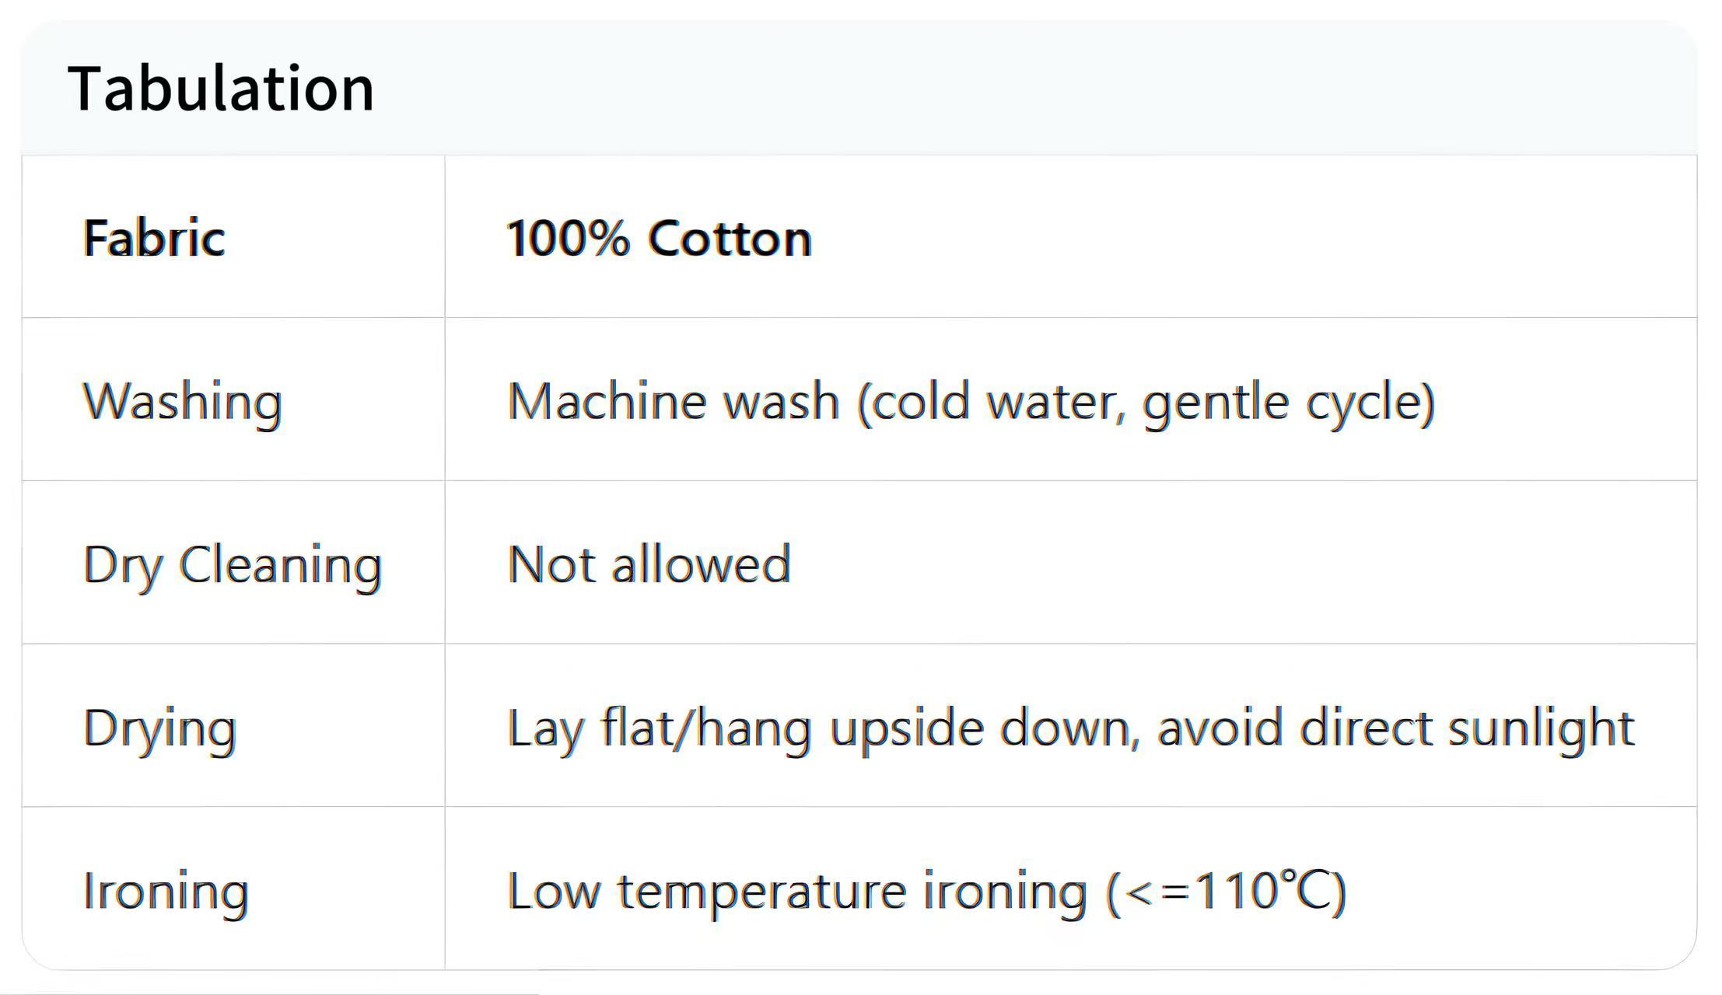Select the Dry Cleaning row label
1722x995 pixels.
coord(232,564)
